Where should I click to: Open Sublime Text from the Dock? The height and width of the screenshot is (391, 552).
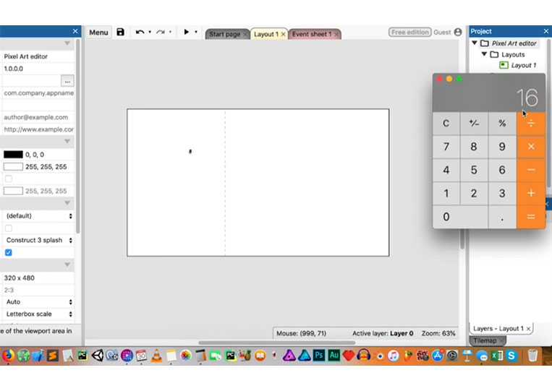point(53,356)
